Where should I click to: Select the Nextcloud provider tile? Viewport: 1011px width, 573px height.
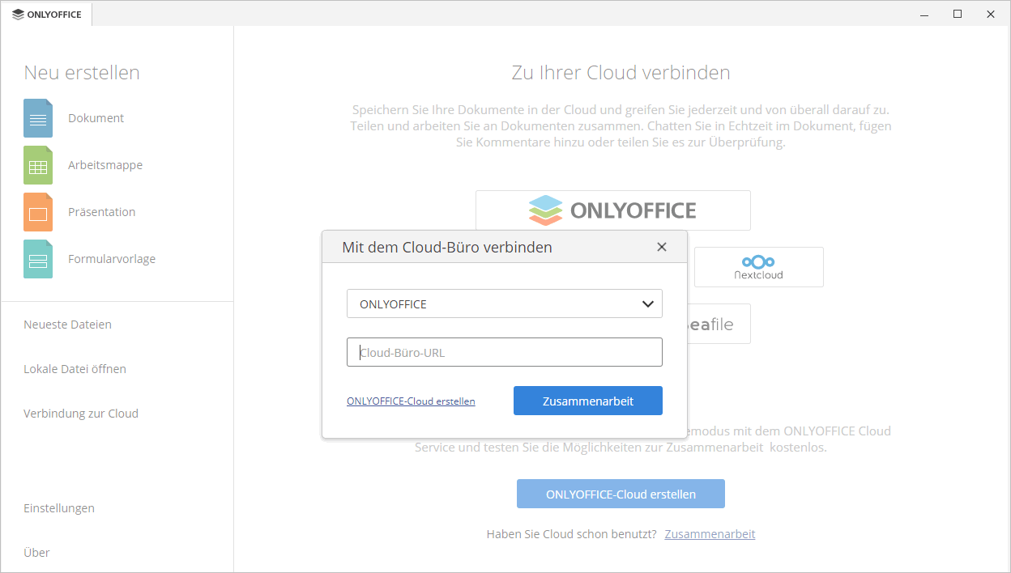click(759, 267)
